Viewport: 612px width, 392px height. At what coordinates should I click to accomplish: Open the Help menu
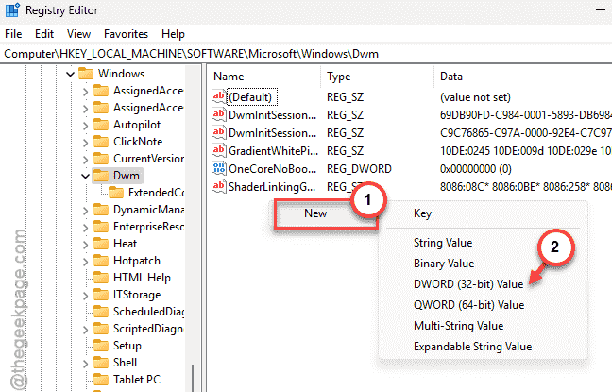coord(173,34)
